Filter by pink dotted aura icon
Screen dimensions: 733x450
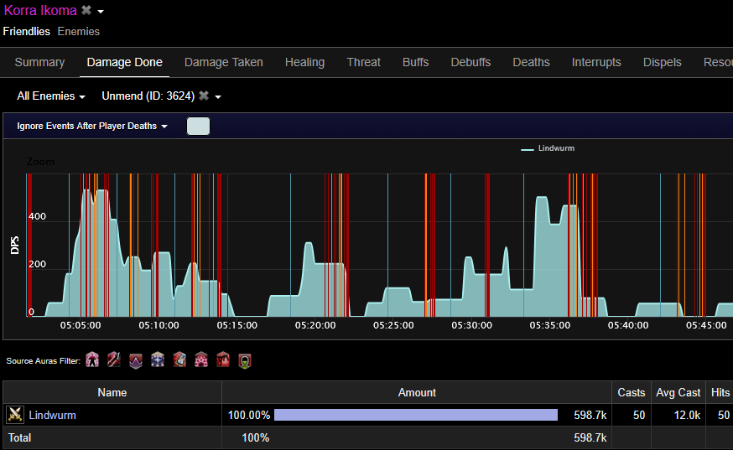coord(201,360)
